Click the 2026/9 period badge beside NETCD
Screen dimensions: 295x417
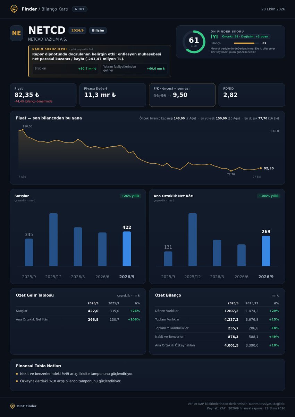coord(77,30)
